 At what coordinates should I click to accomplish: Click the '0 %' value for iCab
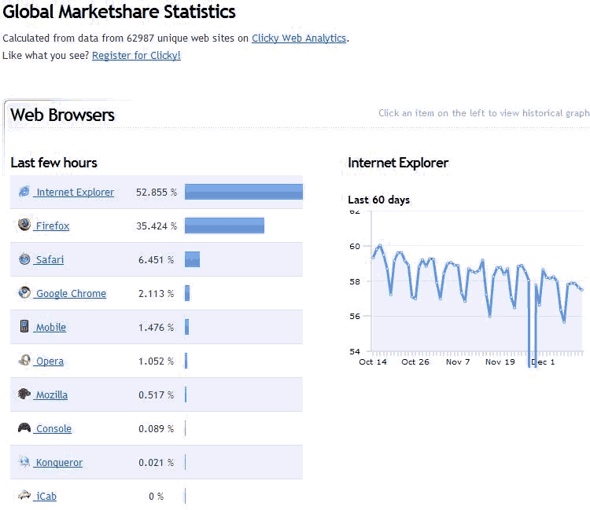[x=157, y=497]
